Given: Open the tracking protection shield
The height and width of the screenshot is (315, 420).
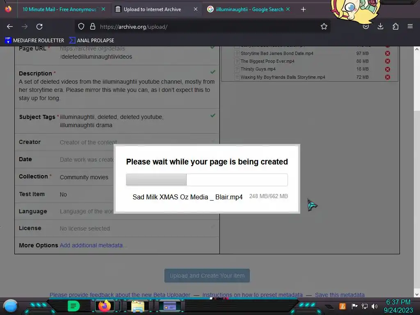Looking at the screenshot, I should [81, 27].
